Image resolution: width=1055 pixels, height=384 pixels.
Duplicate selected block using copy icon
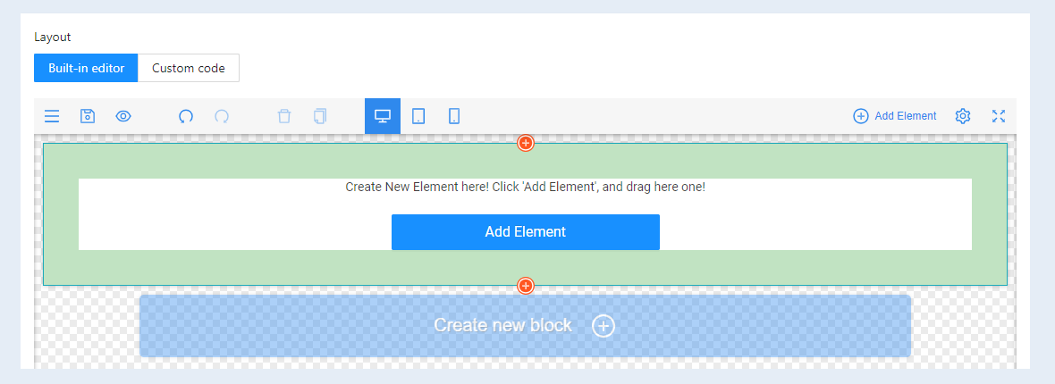pyautogui.click(x=319, y=116)
